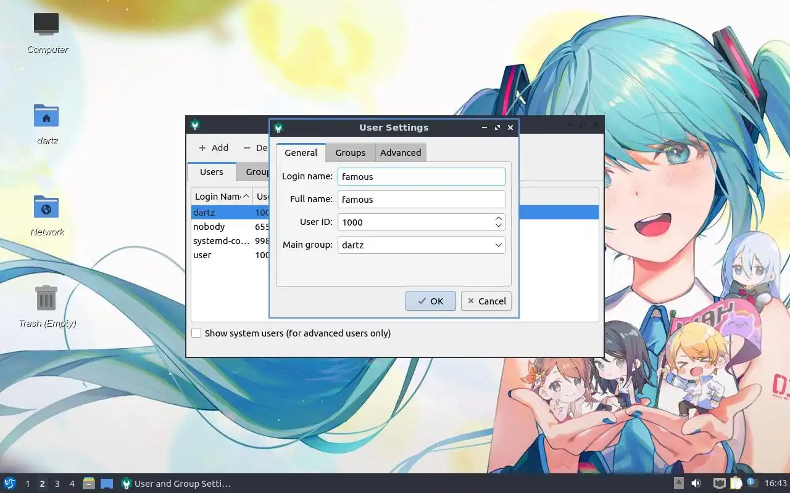Confirm with the OK button
The height and width of the screenshot is (493, 790).
click(431, 301)
